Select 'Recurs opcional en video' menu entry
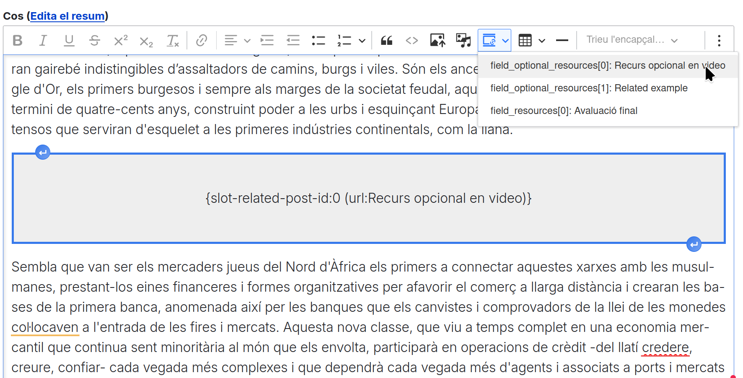The height and width of the screenshot is (378, 743). pos(608,65)
